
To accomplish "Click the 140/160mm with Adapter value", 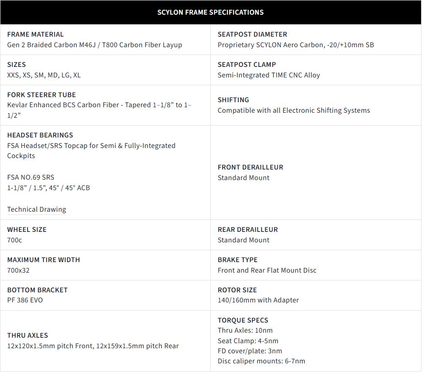I will point(258,300).
